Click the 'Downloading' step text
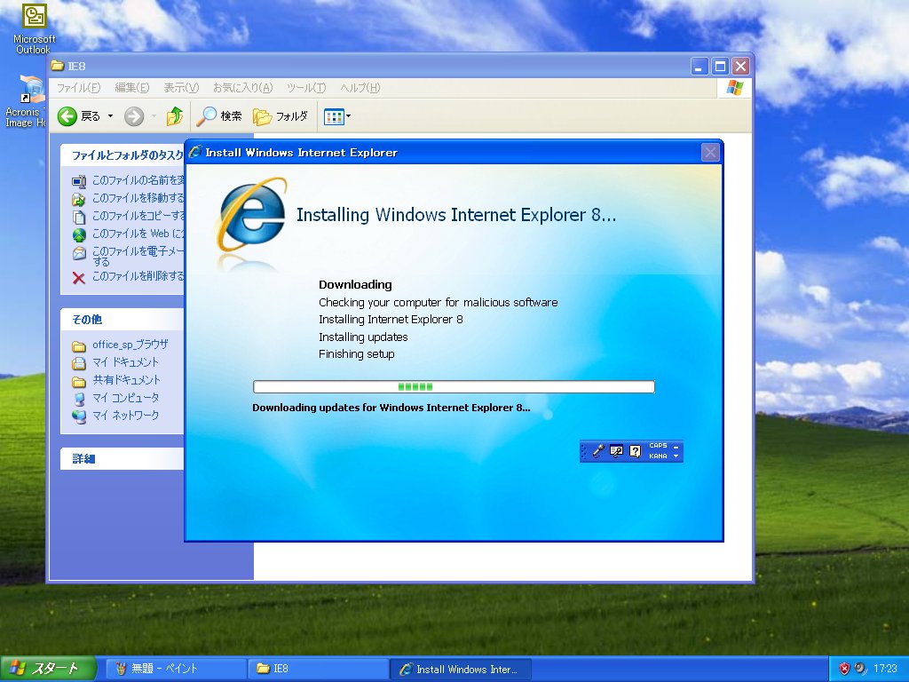Screen dimensions: 909x682 355,285
